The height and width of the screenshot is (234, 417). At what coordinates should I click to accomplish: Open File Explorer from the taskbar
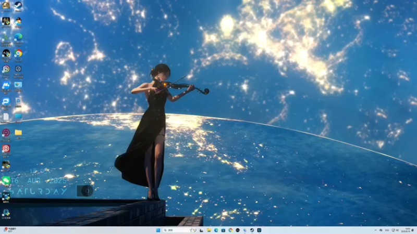(x=209, y=230)
